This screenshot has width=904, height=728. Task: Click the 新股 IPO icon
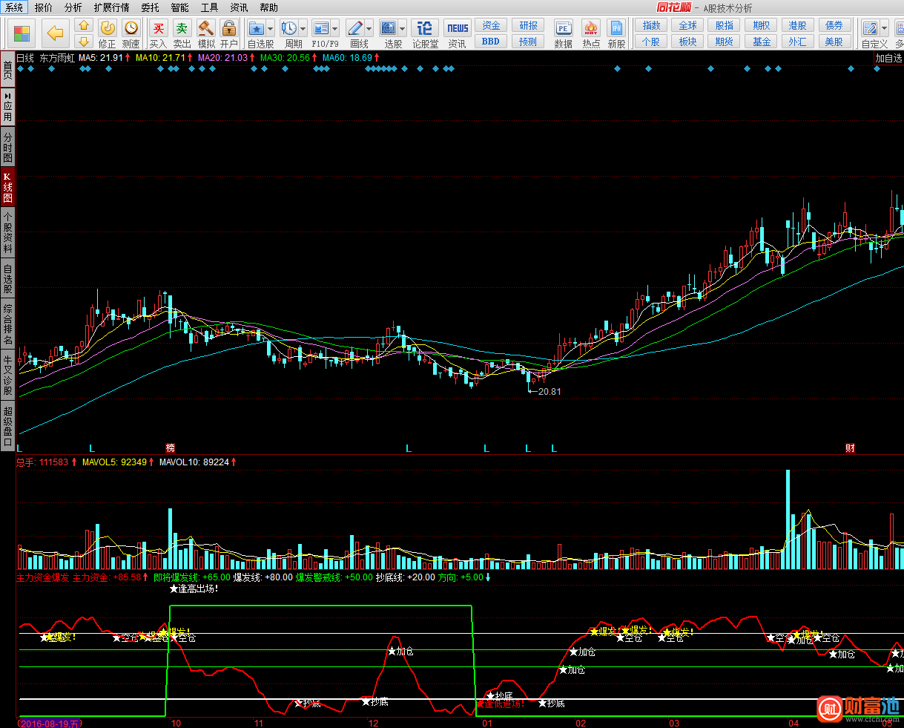616,29
